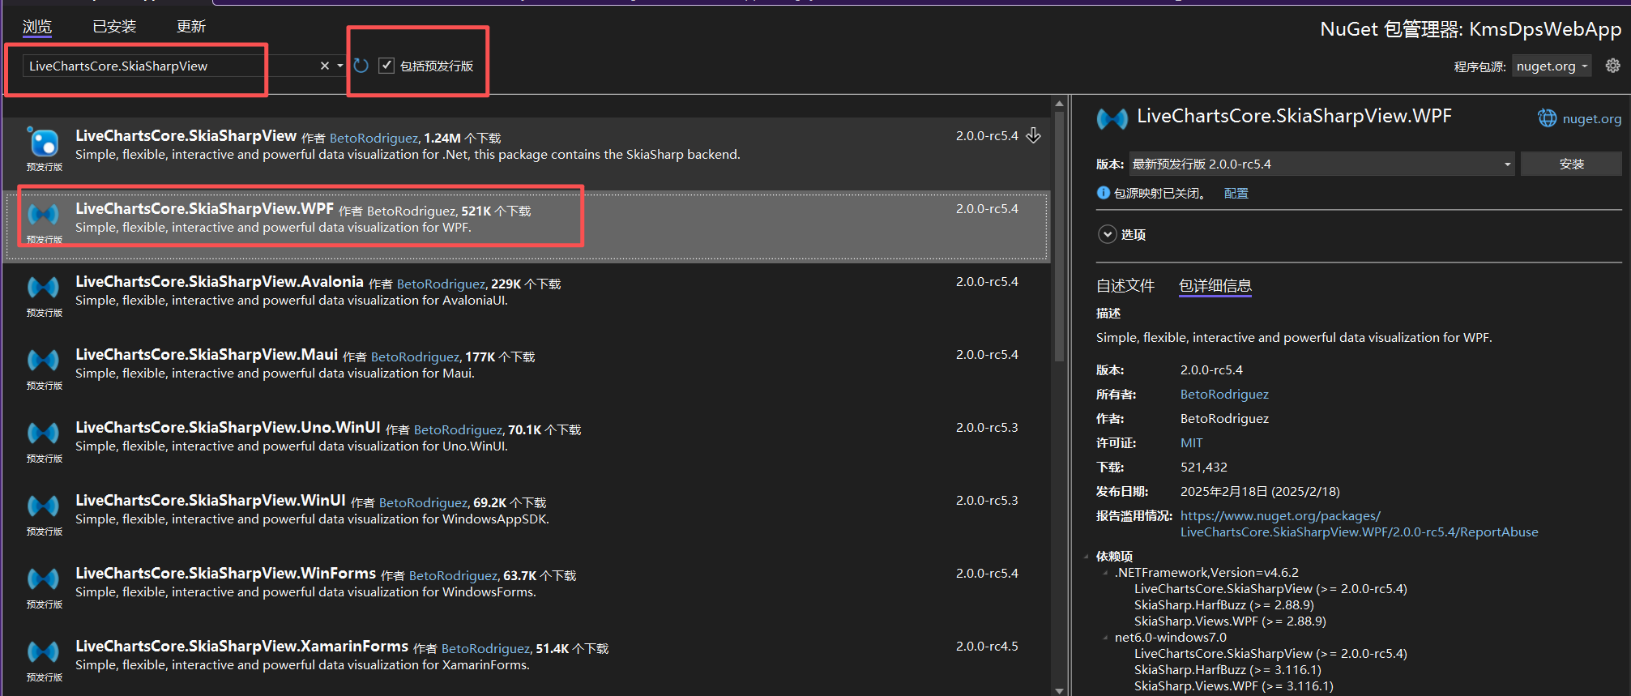Select LiveChartsCore.SkiaSharpView.WPF package title in list

205,208
